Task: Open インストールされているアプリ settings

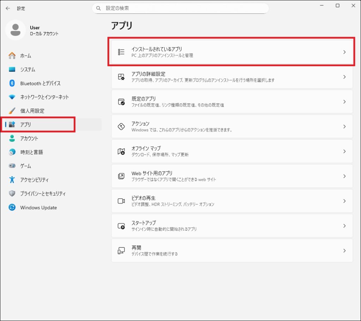Action: (232, 52)
